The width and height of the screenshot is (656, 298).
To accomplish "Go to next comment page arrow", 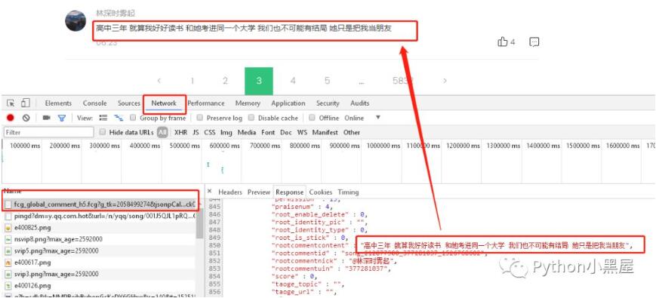I will (x=445, y=81).
